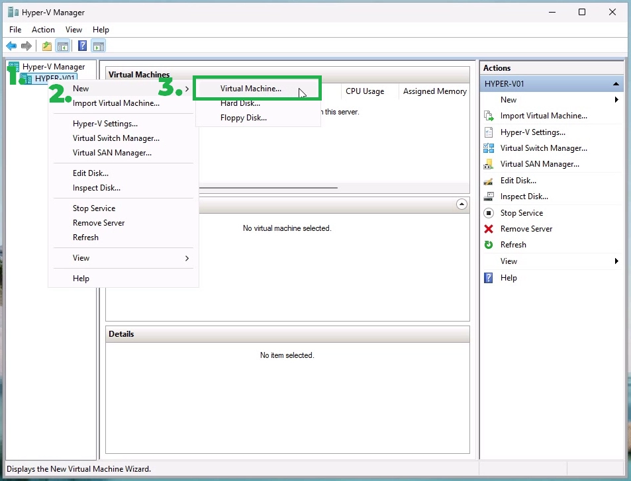Screen dimensions: 631x481
Task: Toggle the Action pane visibility in the toolbar
Action: (x=98, y=45)
